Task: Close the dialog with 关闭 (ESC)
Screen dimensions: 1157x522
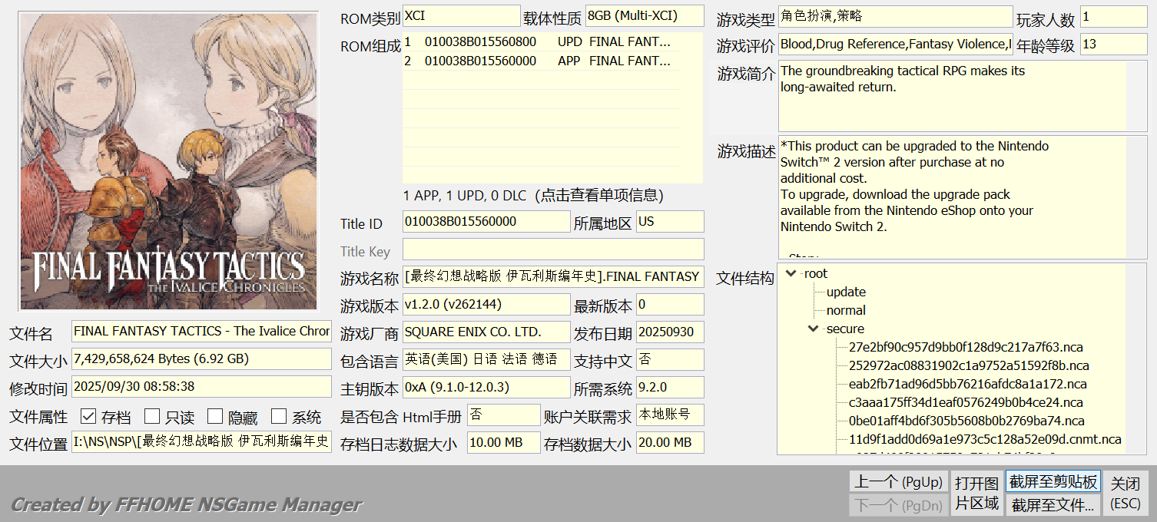Action: (x=1126, y=493)
